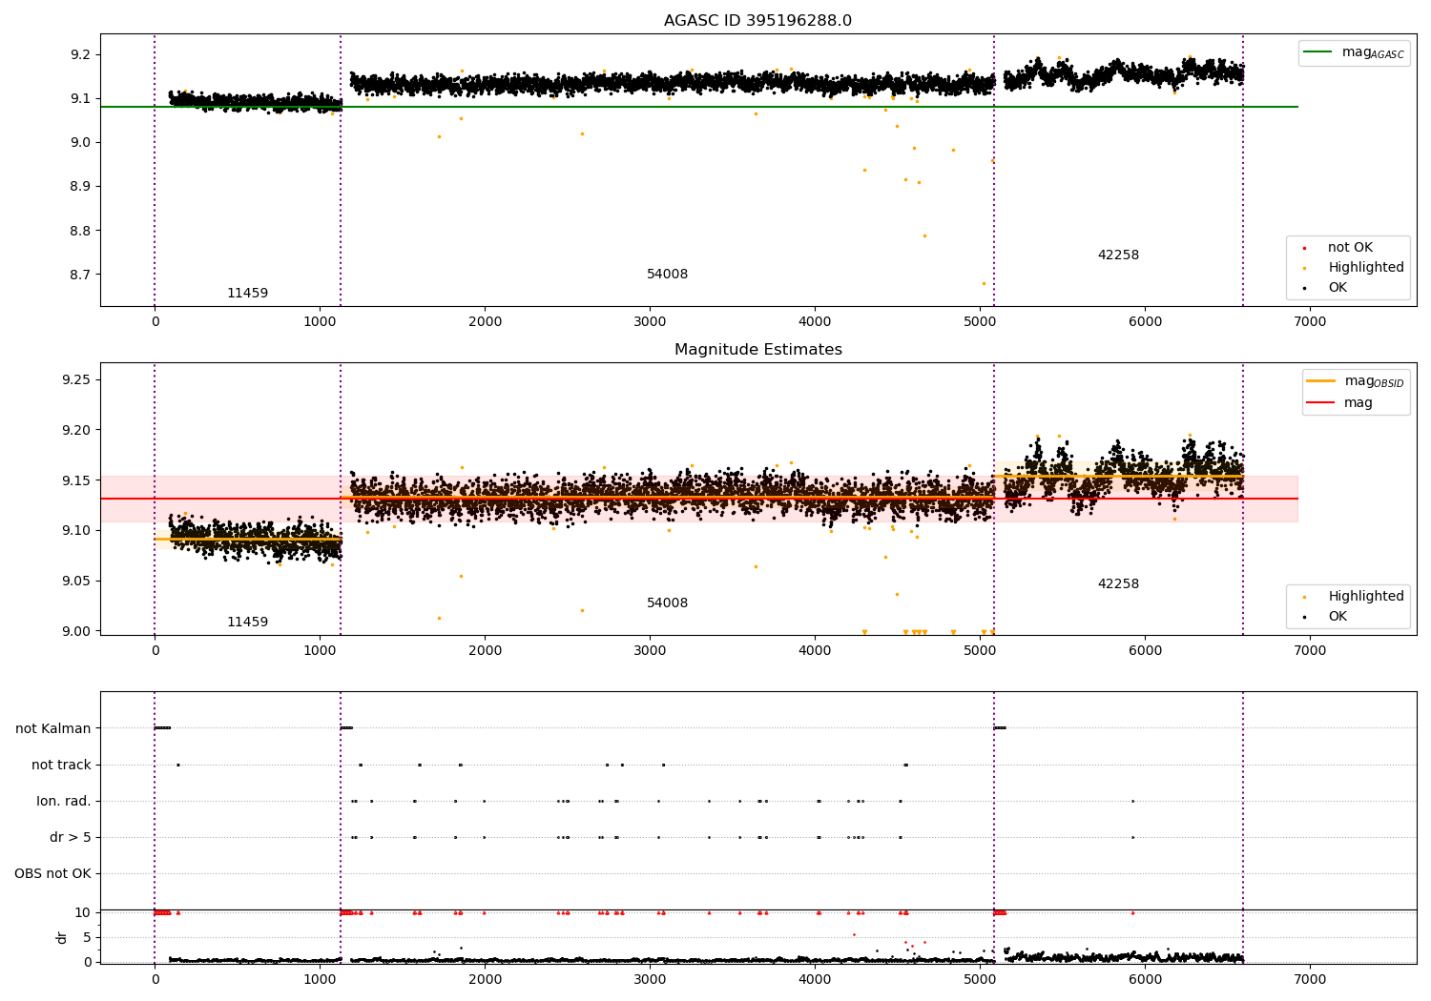Click 'Highlighted' legend entry in Magnitude Estimates plot
This screenshot has height=1001, width=1431.
tap(1355, 597)
